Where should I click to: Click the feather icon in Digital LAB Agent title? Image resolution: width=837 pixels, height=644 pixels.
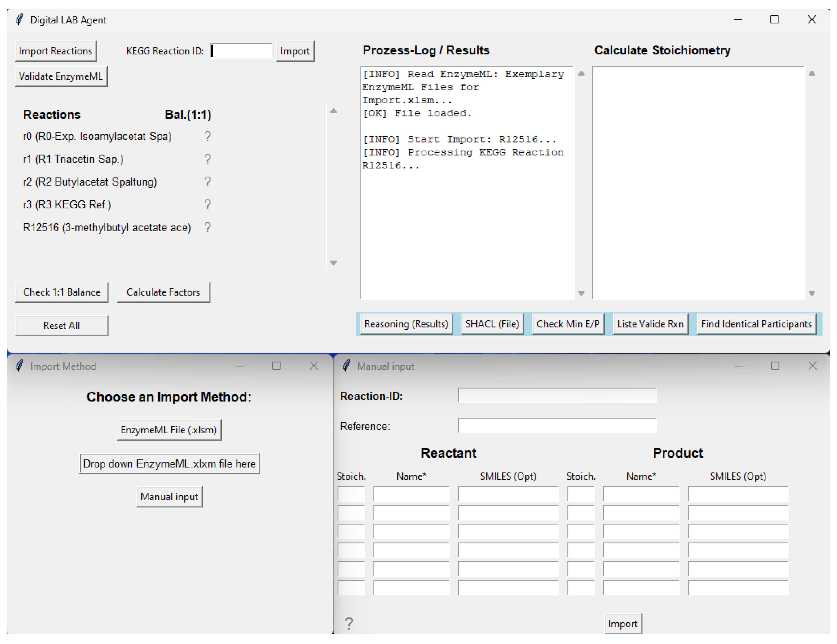[20, 20]
